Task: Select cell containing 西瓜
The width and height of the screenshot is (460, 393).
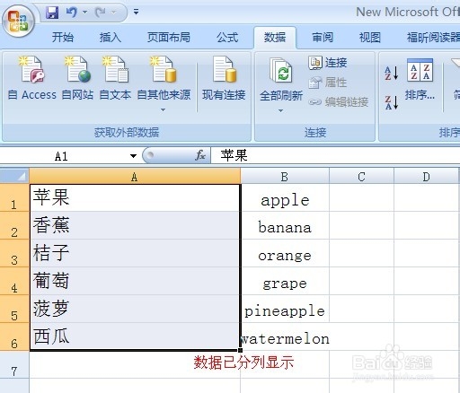Action: 135,336
